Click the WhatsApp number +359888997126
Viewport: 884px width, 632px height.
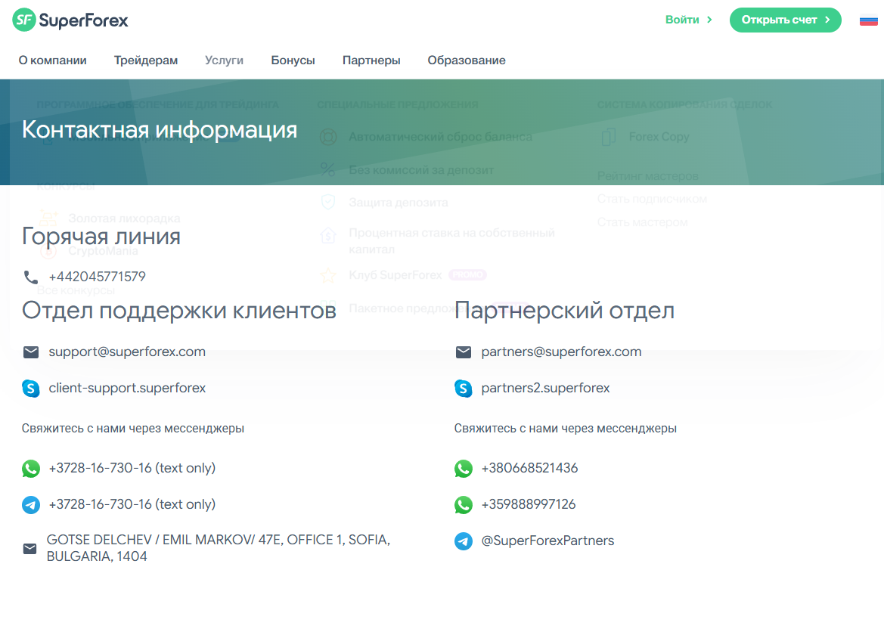[529, 504]
